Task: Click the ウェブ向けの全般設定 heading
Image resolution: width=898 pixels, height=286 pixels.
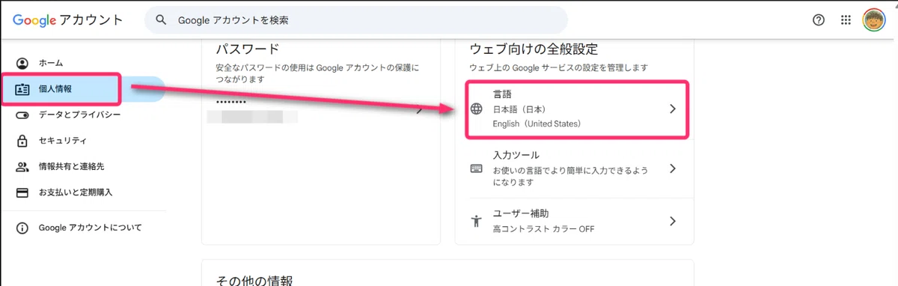Action: click(534, 49)
